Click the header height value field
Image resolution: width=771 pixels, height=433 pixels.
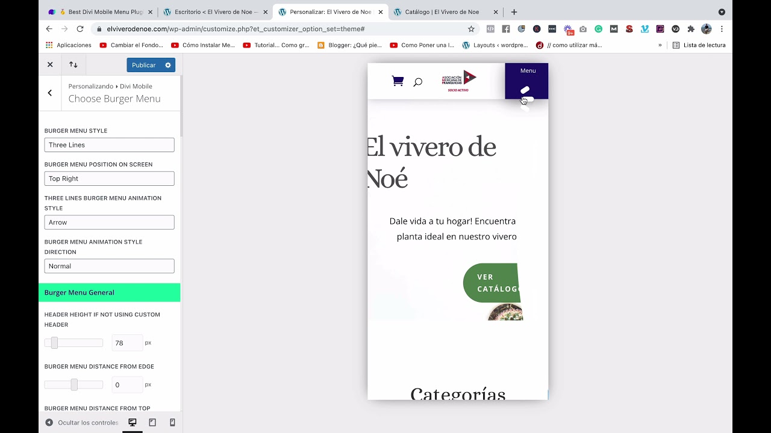point(126,343)
